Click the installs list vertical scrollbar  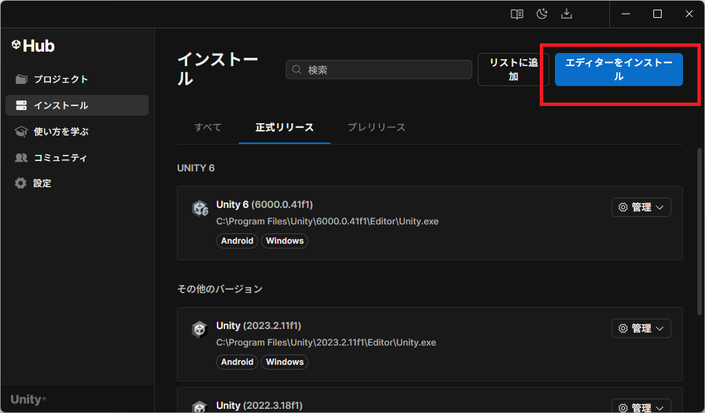click(699, 231)
